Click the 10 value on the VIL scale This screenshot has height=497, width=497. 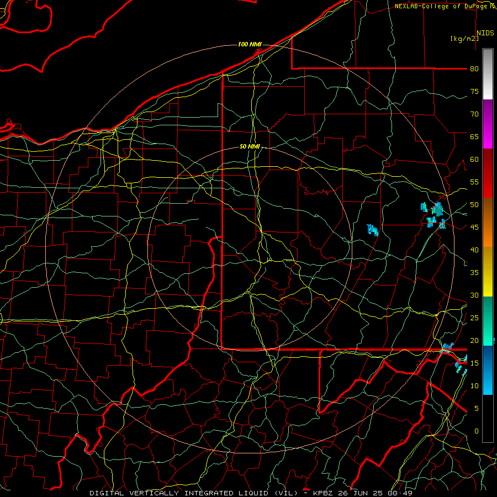[474, 386]
